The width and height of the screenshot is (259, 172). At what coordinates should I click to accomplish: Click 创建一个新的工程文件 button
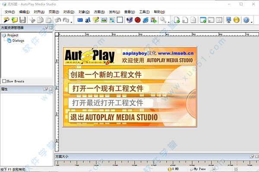point(106,74)
